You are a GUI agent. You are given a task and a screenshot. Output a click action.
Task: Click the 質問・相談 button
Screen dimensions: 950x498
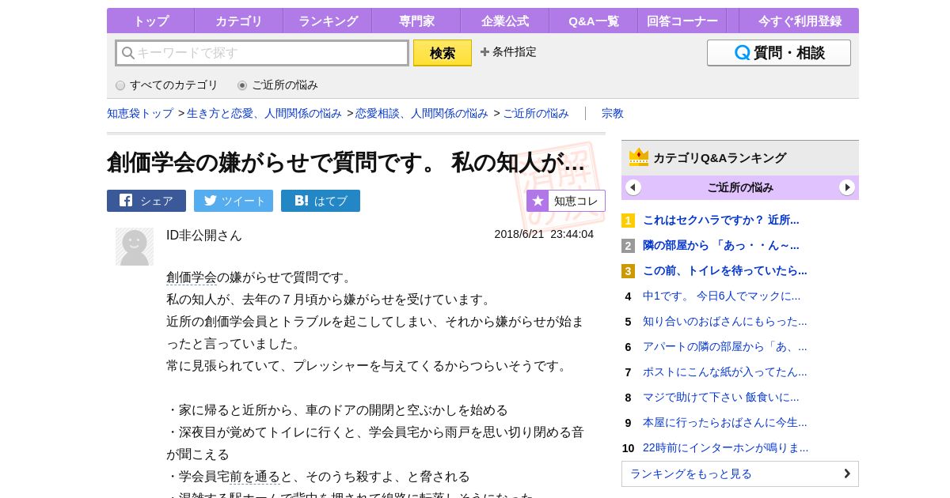[x=779, y=53]
